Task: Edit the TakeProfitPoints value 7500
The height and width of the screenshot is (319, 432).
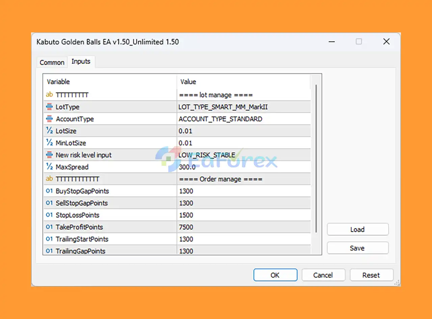Action: tap(244, 227)
